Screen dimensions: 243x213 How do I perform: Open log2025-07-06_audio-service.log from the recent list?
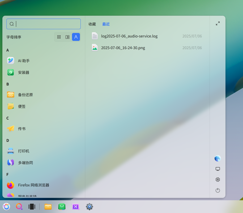(x=147, y=36)
